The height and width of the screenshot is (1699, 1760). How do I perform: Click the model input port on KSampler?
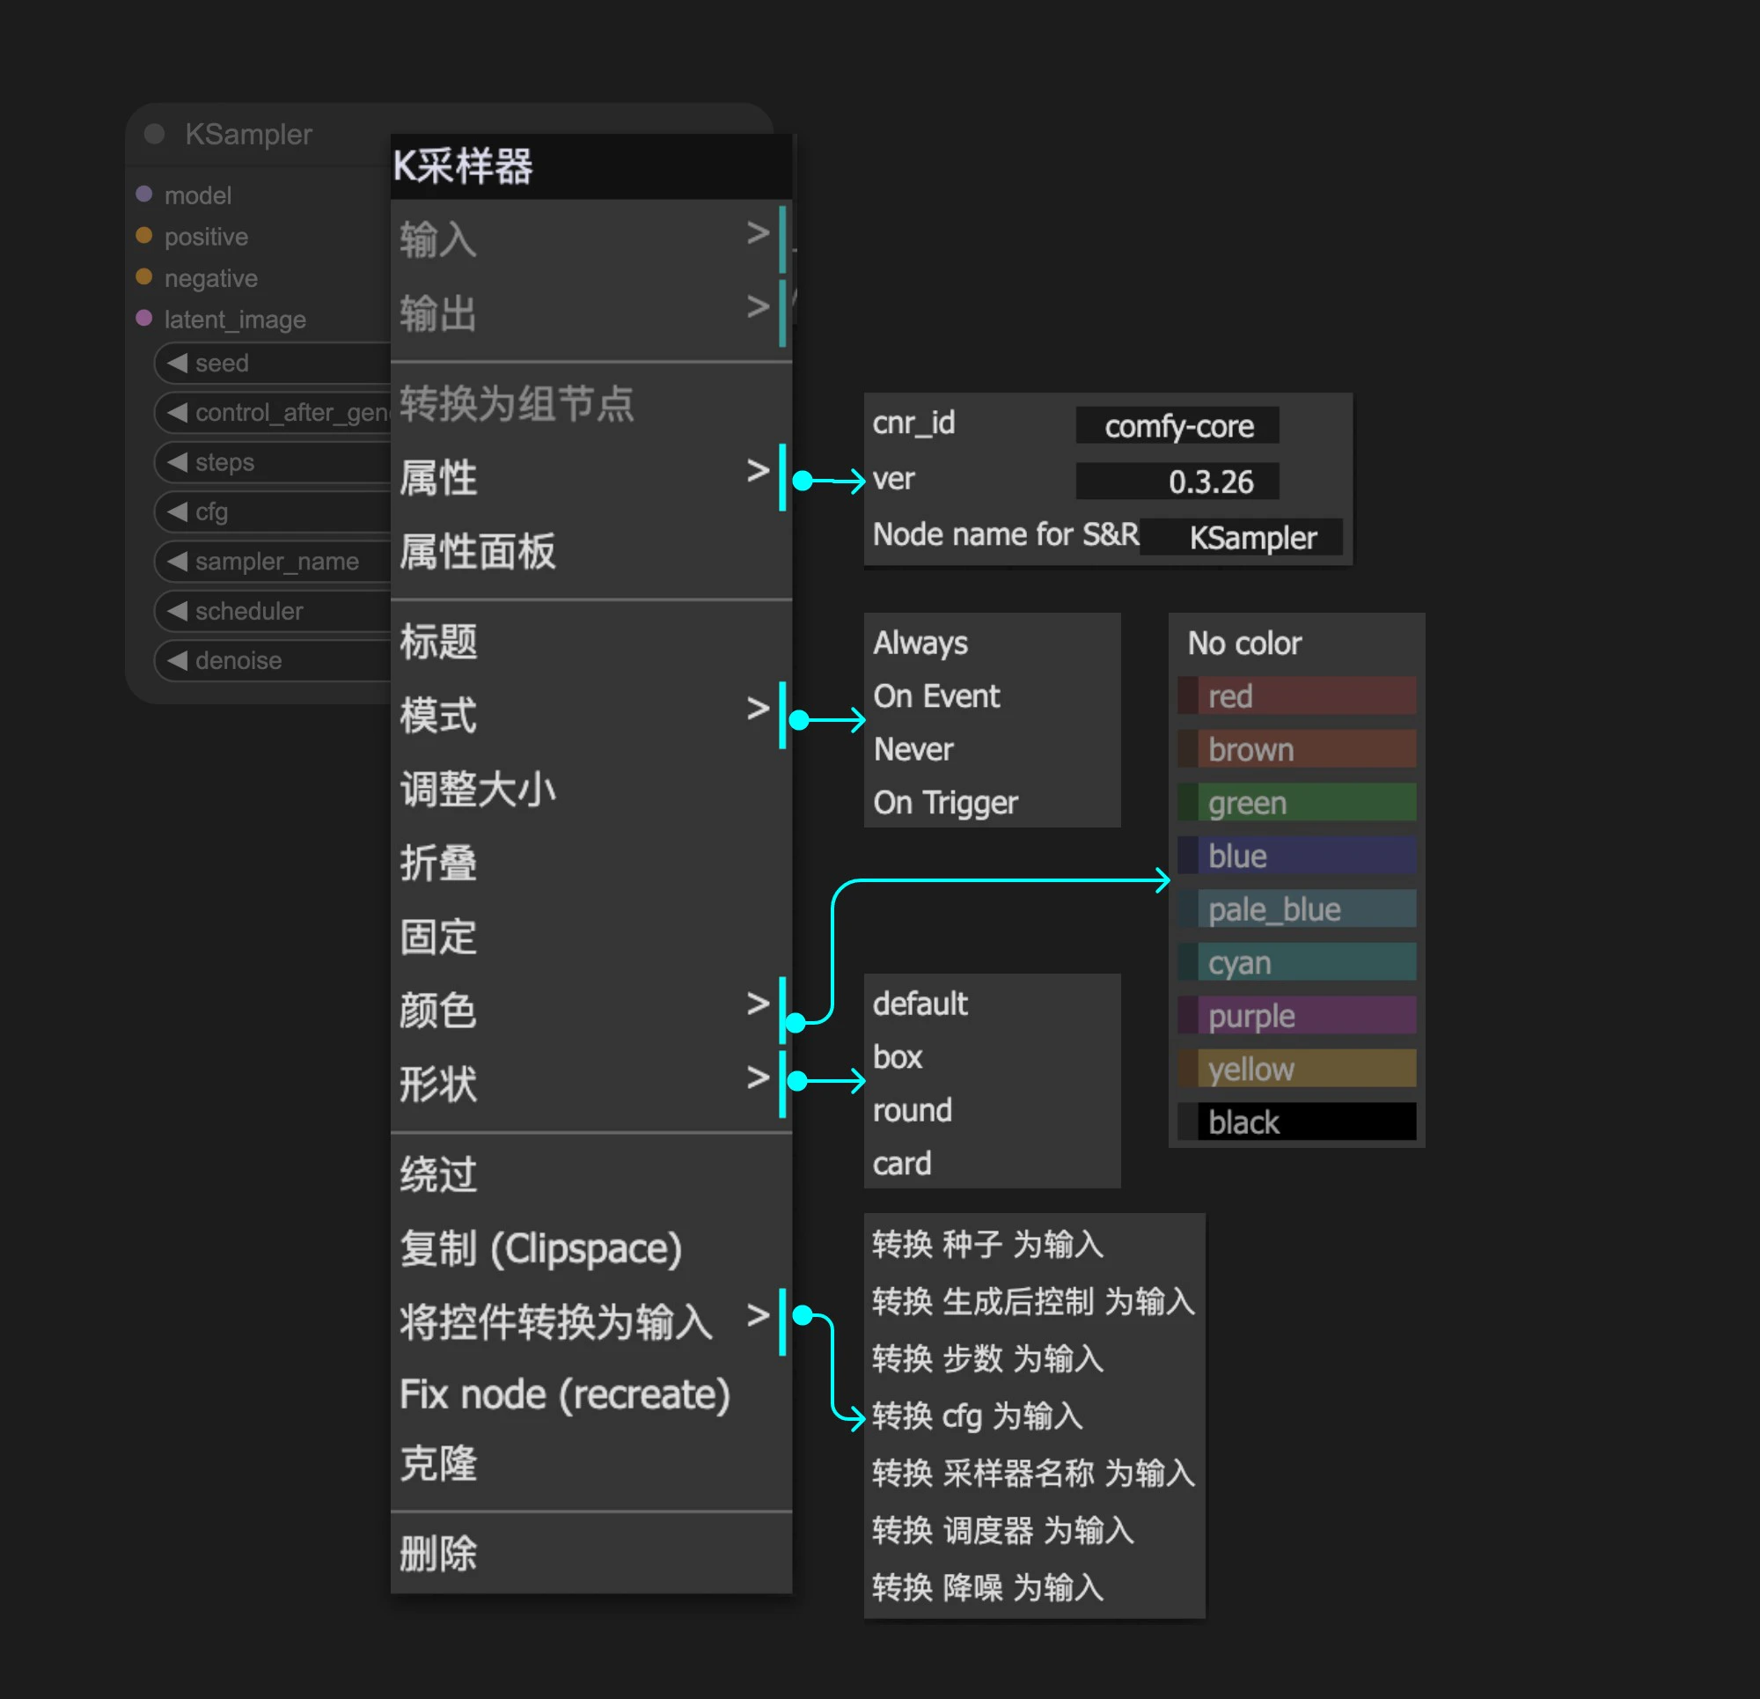[x=146, y=195]
